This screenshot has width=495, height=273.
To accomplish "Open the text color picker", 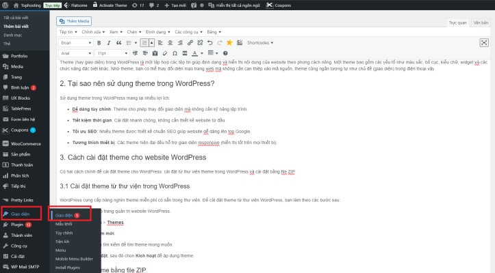I will click(194, 53).
